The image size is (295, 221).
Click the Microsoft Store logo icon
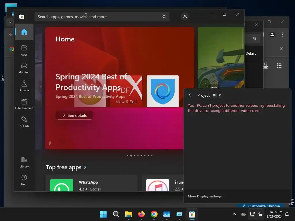tap(22, 16)
